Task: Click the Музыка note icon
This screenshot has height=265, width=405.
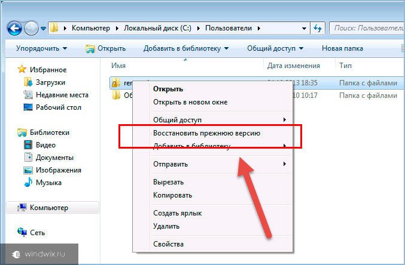Action: pos(28,182)
